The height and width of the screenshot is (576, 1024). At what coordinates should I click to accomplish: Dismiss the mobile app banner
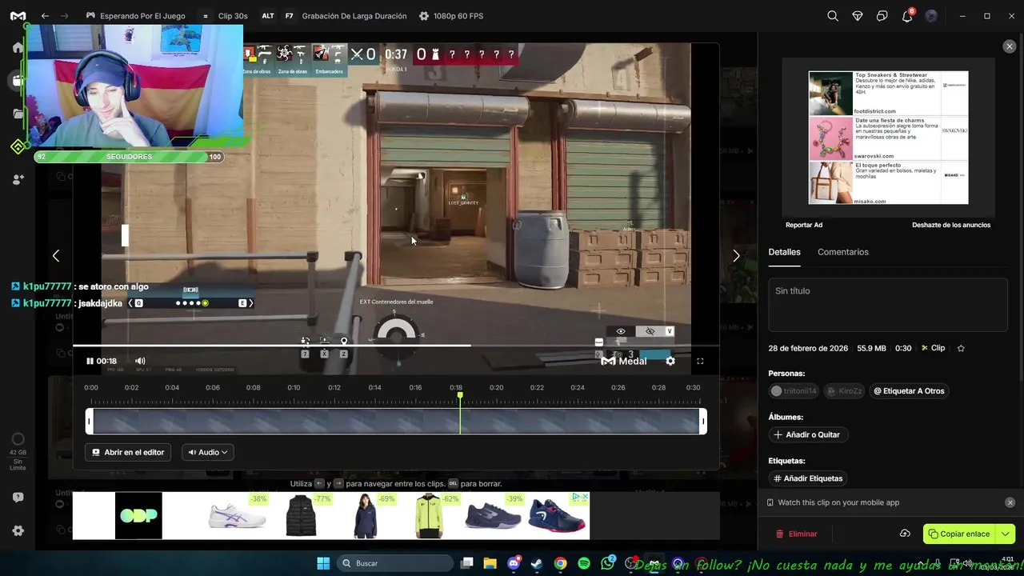click(x=1010, y=502)
